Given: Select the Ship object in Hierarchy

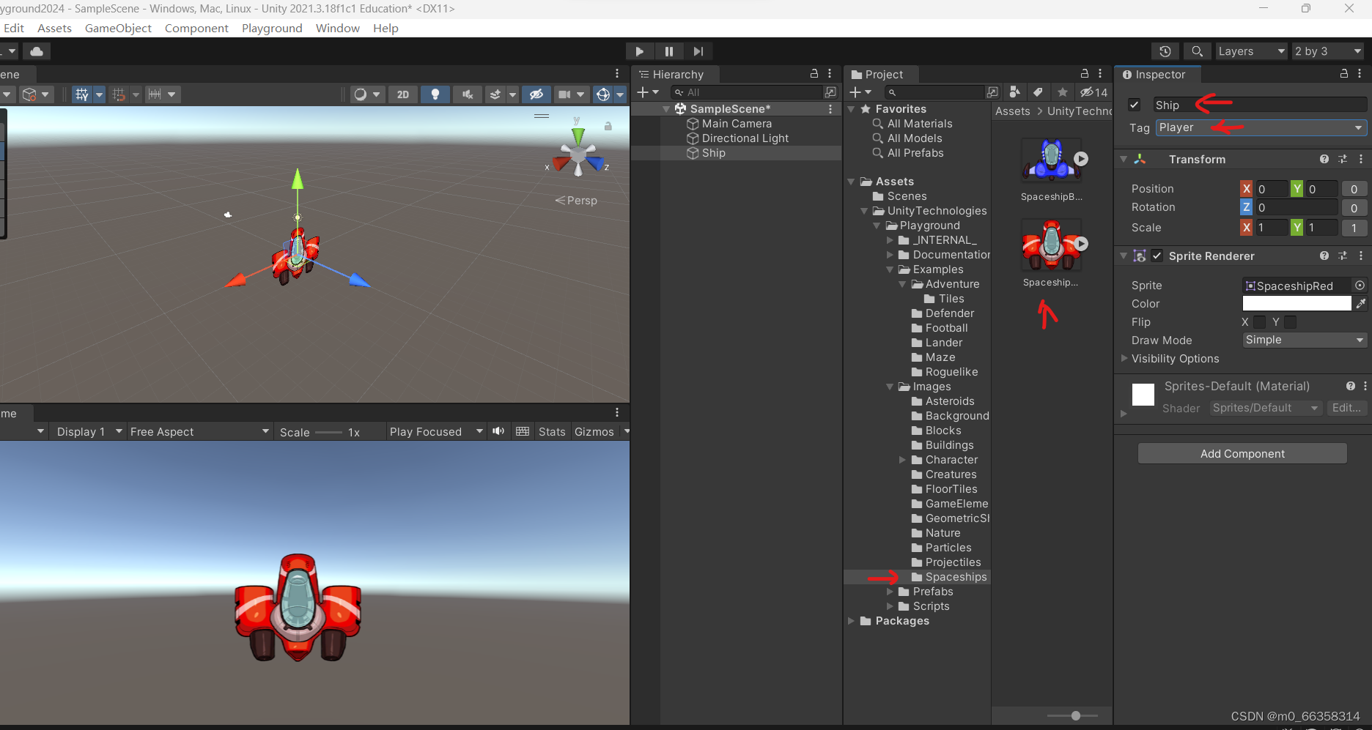Looking at the screenshot, I should coord(713,153).
